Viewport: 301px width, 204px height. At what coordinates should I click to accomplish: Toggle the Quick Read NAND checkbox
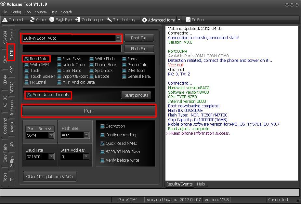pyautogui.click(x=102, y=143)
